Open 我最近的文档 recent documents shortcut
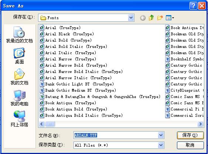This screenshot has height=154, width=208. (x=19, y=35)
